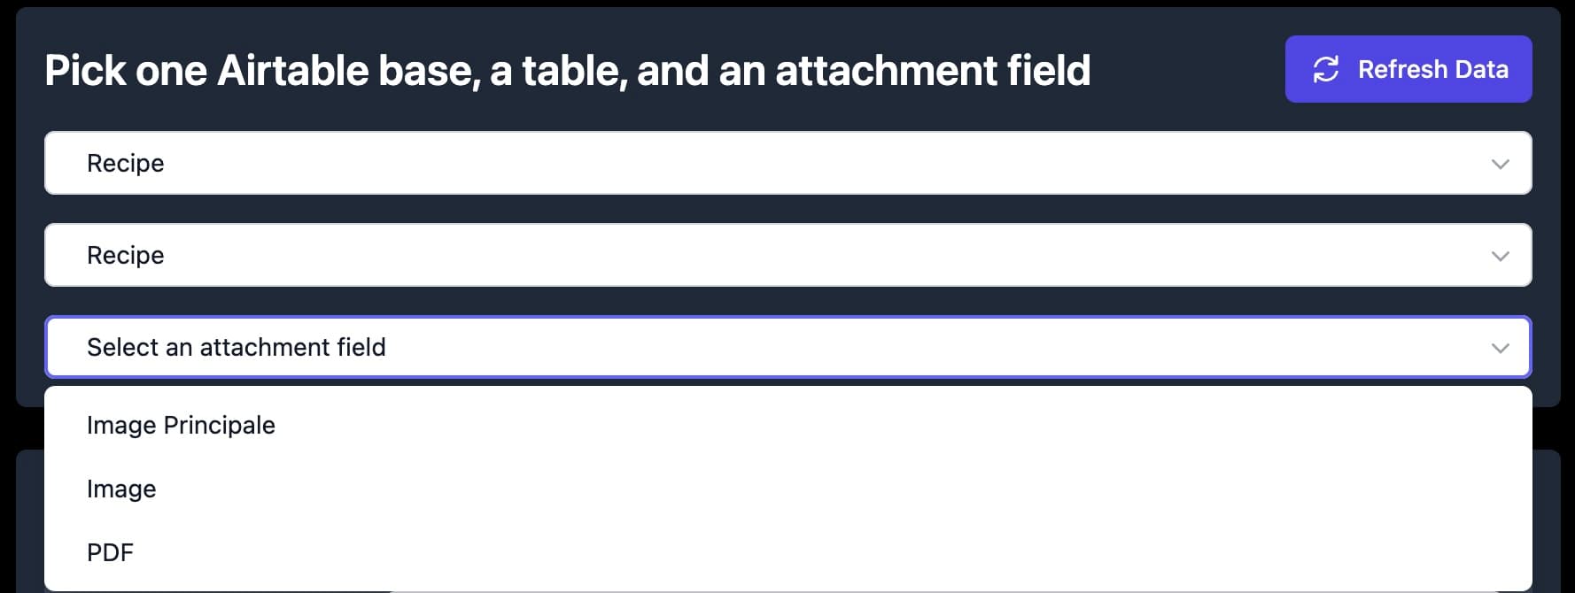
Task: Click the "Select an attachment field" placeholder text
Action: (236, 348)
